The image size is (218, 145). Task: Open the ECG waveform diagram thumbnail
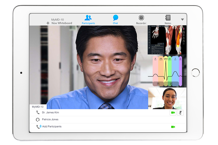[x=167, y=71]
